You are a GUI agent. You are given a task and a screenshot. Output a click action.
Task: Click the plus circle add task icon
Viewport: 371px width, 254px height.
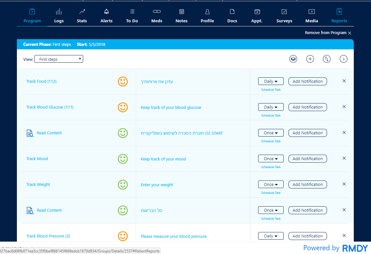click(310, 59)
